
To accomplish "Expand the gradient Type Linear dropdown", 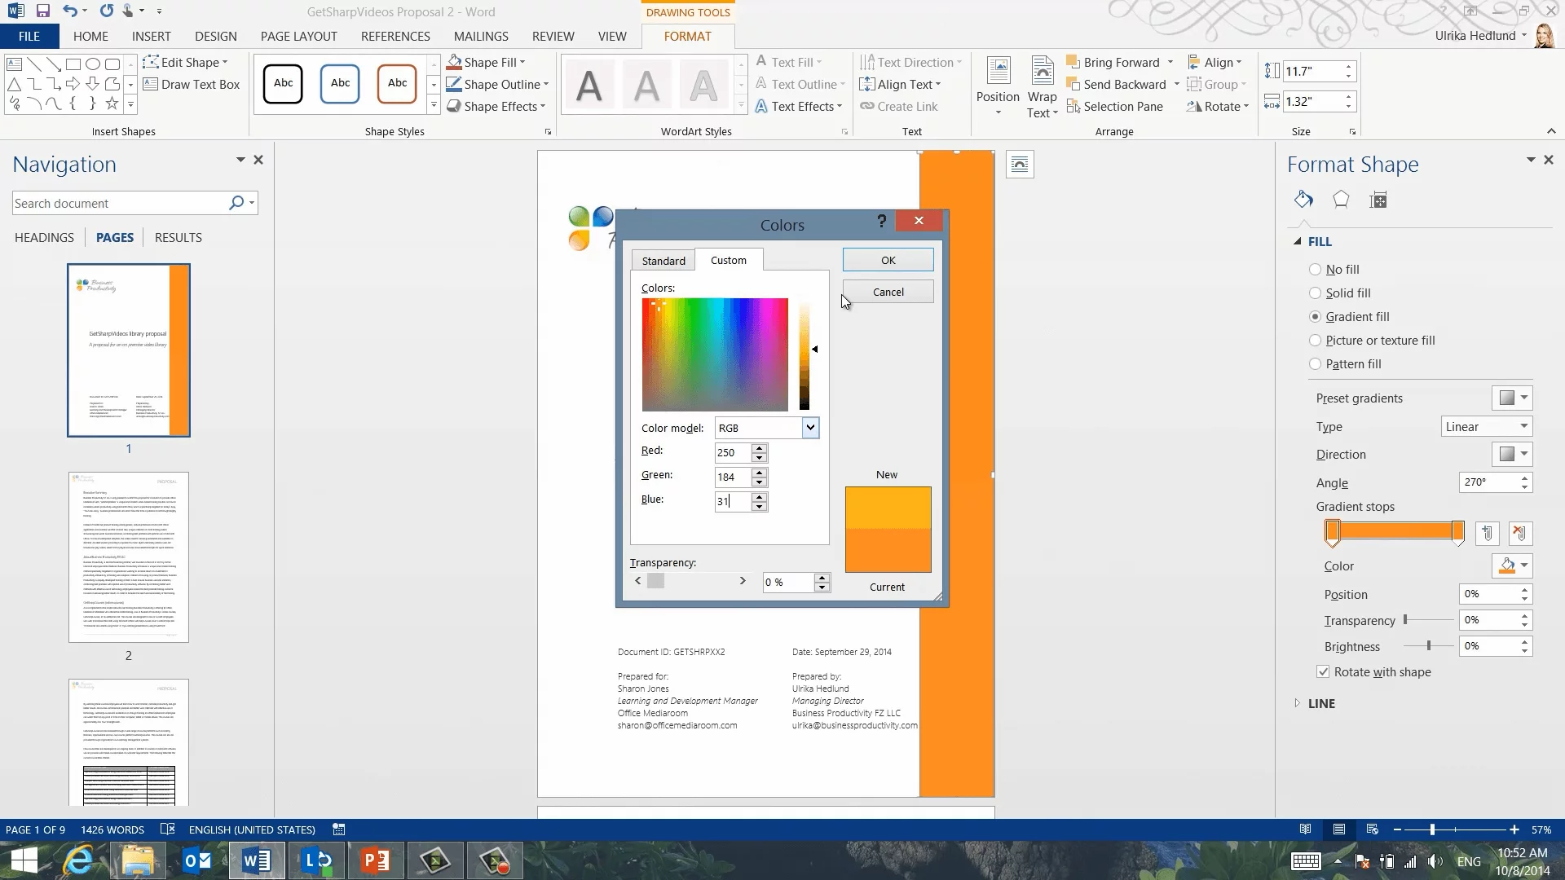I will (1487, 426).
